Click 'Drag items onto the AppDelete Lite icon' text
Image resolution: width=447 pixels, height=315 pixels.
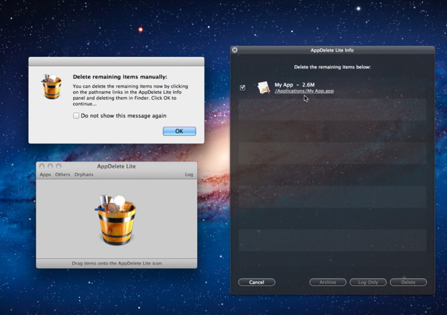117,263
